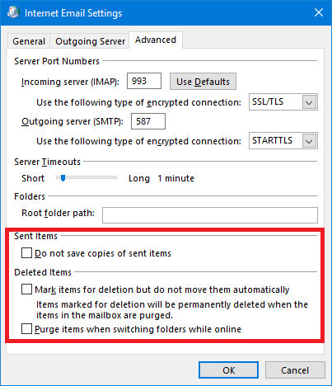Toggle Purge items when switching folders
Screen dimensions: 332x386
point(26,329)
